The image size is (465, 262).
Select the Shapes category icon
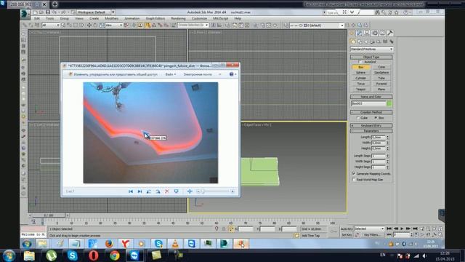(x=360, y=42)
